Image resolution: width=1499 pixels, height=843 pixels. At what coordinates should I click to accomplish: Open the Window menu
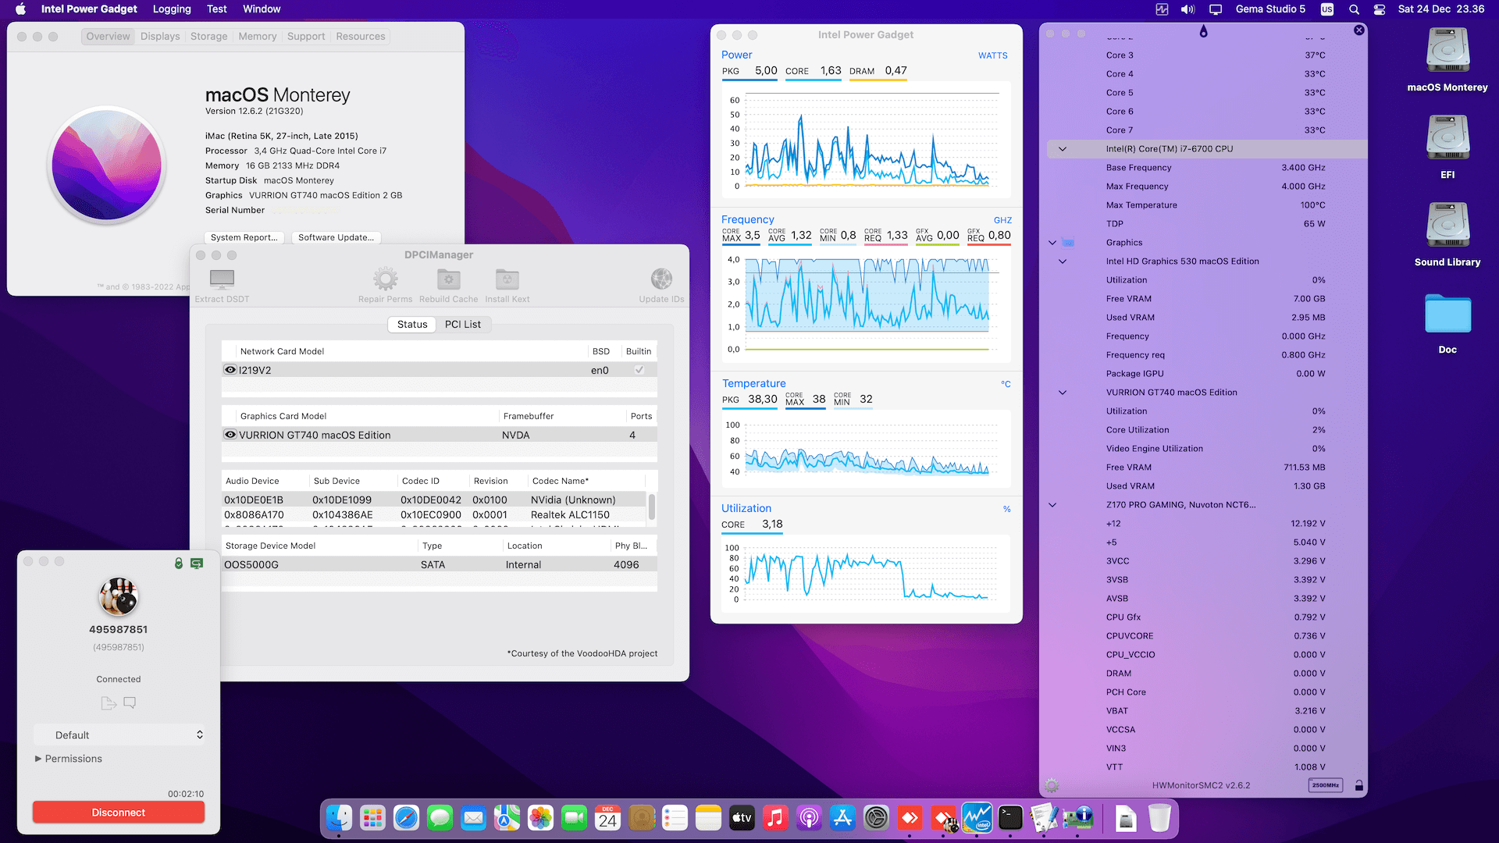click(x=262, y=9)
